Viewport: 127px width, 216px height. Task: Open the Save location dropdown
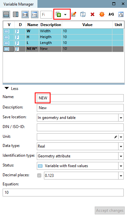coord(121,118)
